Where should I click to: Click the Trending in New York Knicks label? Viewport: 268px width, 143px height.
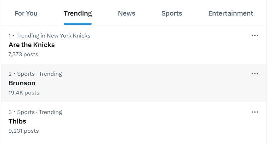(x=53, y=36)
